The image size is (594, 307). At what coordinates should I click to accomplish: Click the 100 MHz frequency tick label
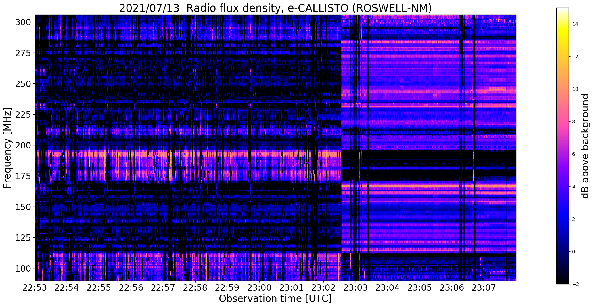[23, 268]
